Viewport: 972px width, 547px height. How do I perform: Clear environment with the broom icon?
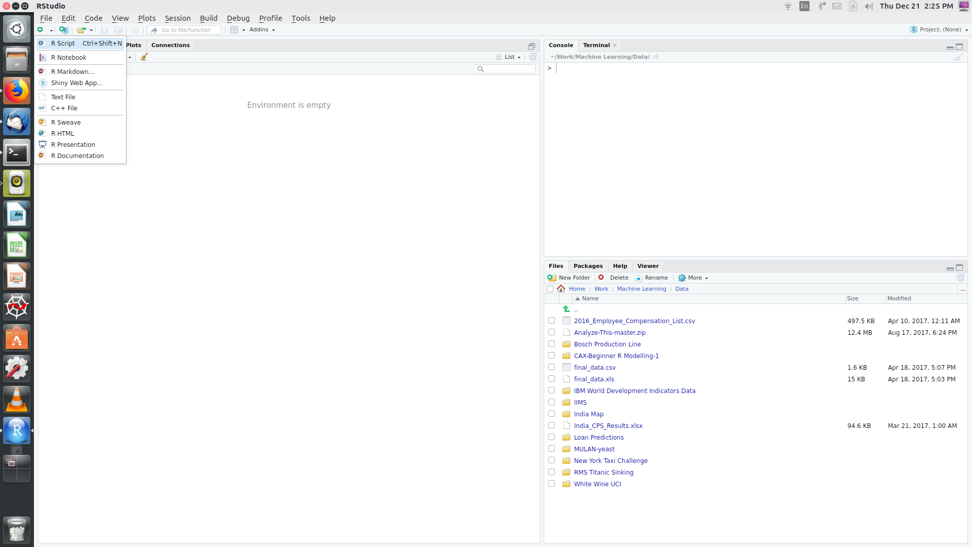click(144, 57)
